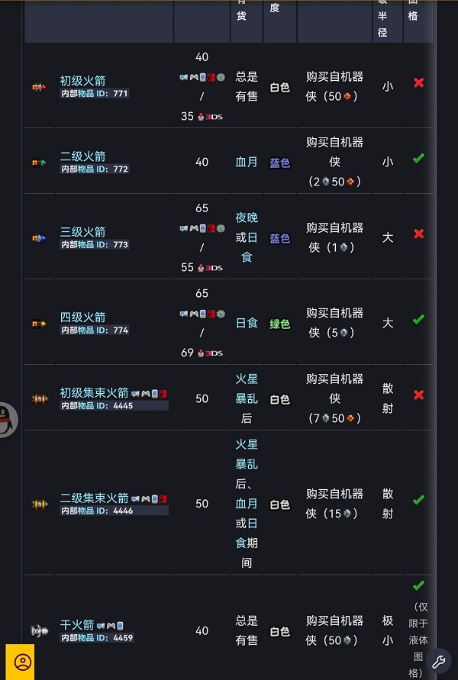
Task: Click the 初级集束火箭 item sprite icon
Action: (x=39, y=398)
